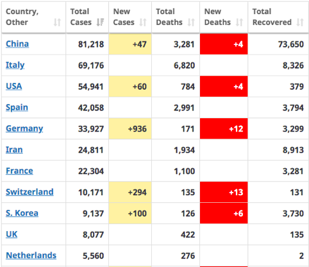
Task: Select China's new cases +47 cell
Action: [130, 44]
